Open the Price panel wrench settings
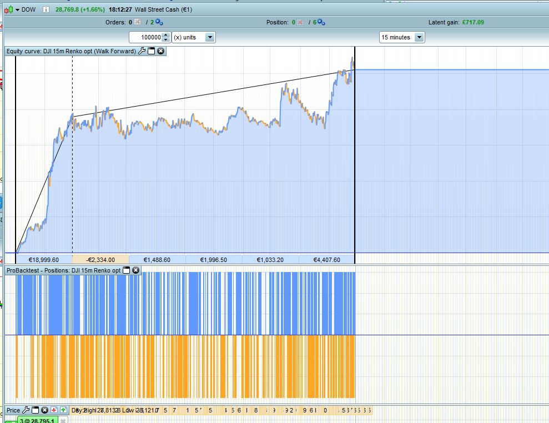The image size is (549, 423). (x=26, y=410)
